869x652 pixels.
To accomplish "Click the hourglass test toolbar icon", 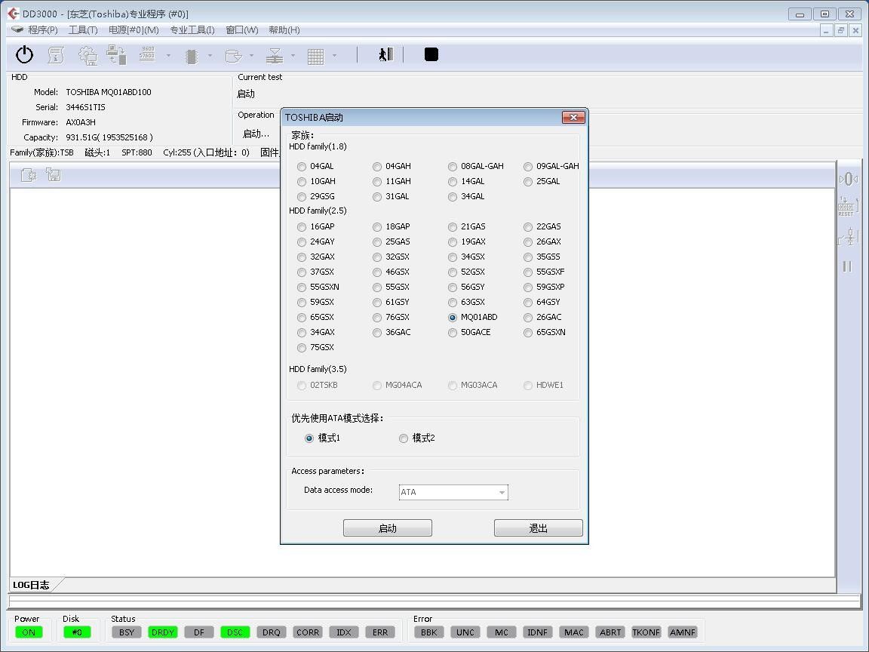I will (x=275, y=55).
